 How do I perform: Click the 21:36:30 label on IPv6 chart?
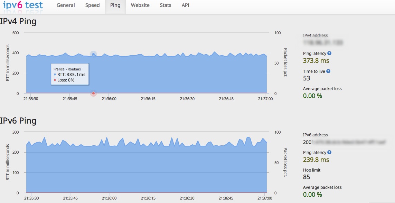point(187,198)
